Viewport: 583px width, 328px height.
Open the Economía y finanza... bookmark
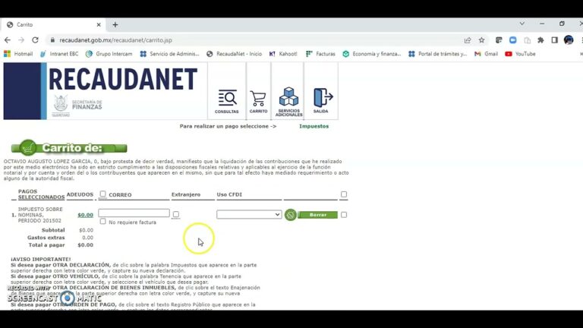(372, 54)
